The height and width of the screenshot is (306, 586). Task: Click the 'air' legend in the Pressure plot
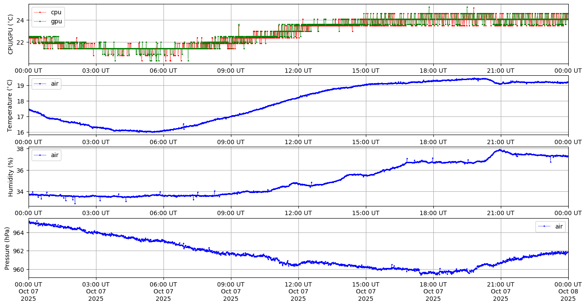[x=559, y=226]
